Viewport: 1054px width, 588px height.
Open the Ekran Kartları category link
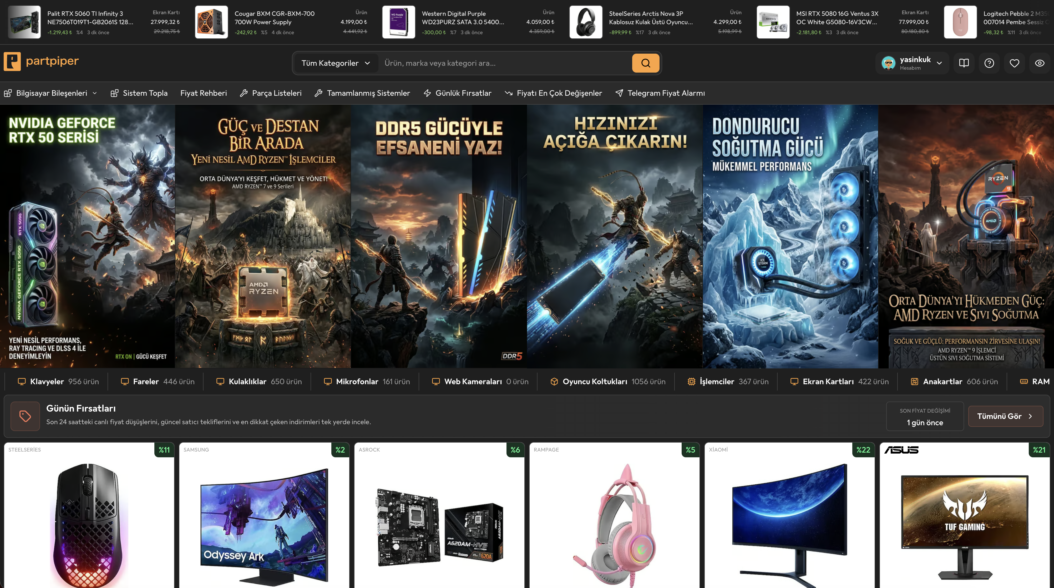click(x=840, y=381)
